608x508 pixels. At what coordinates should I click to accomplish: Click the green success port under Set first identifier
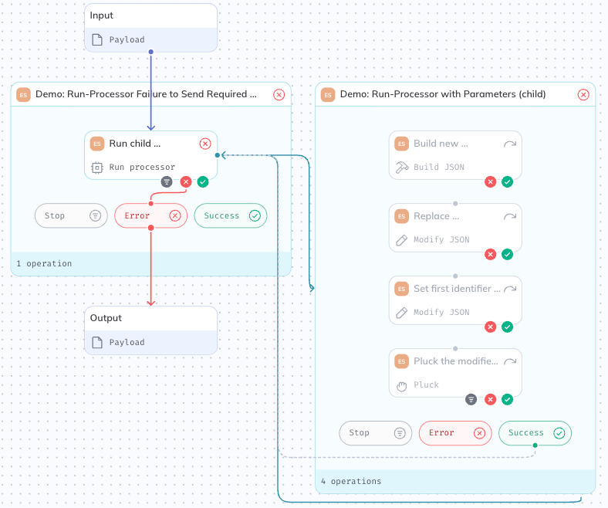pyautogui.click(x=507, y=327)
